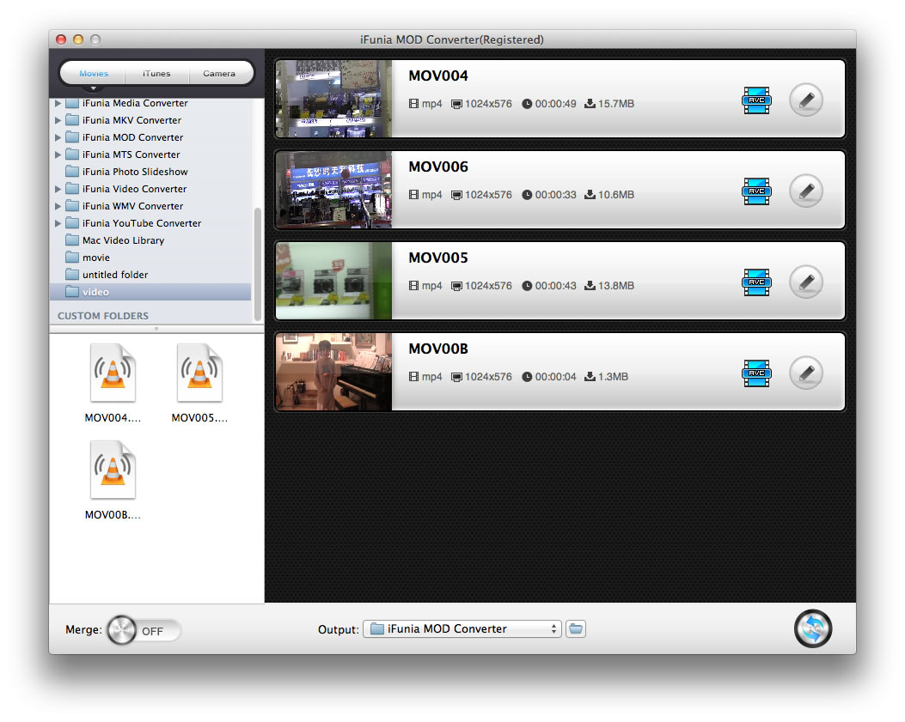Image resolution: width=905 pixels, height=722 pixels.
Task: Click the 15.7MB file size text
Action: tap(616, 104)
